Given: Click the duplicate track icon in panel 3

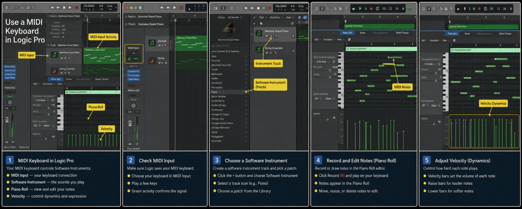Looking at the screenshot, I should 261,24.
